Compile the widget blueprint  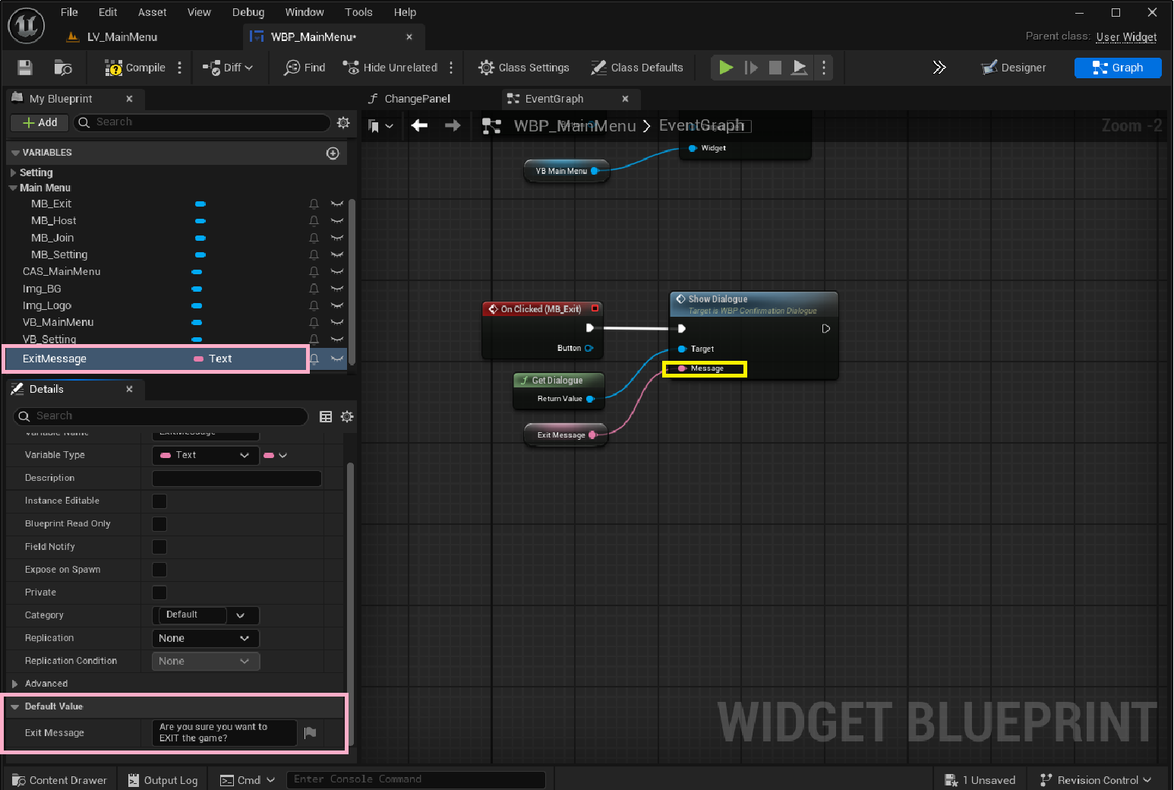coord(135,68)
